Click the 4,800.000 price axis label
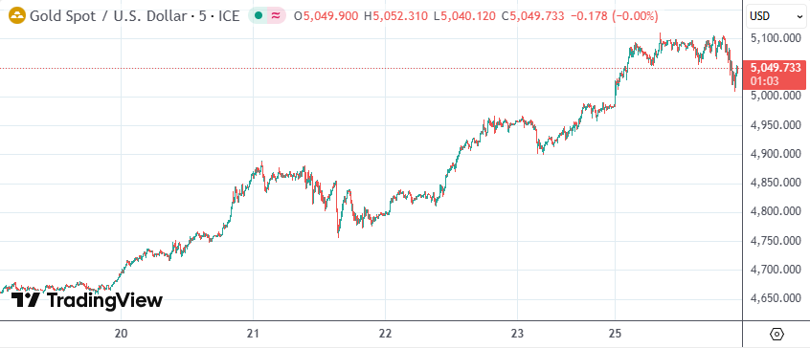810x348 pixels. [776, 212]
